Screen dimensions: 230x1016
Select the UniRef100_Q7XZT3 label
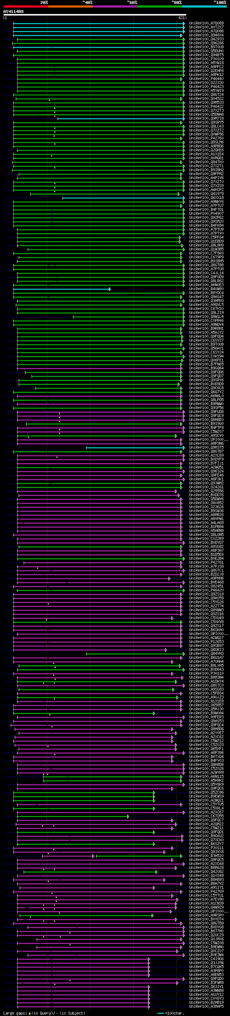point(206,110)
